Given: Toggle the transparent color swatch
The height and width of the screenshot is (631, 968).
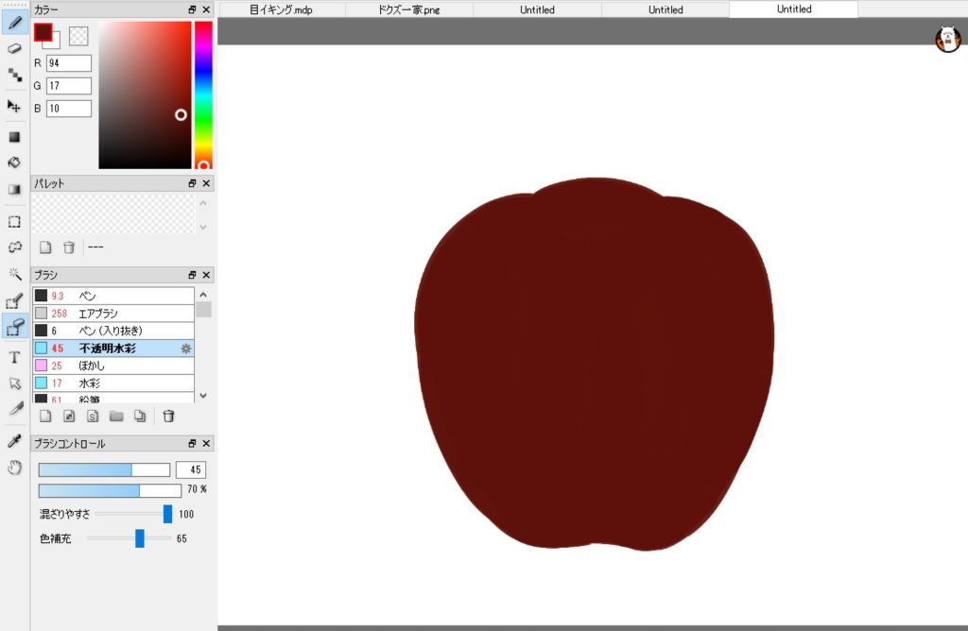Looking at the screenshot, I should tap(78, 35).
